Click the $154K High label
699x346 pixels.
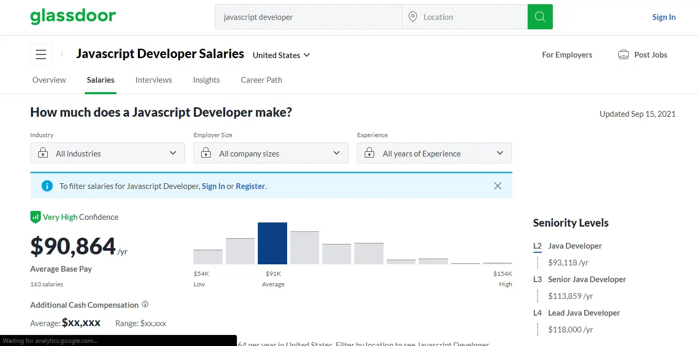click(503, 279)
